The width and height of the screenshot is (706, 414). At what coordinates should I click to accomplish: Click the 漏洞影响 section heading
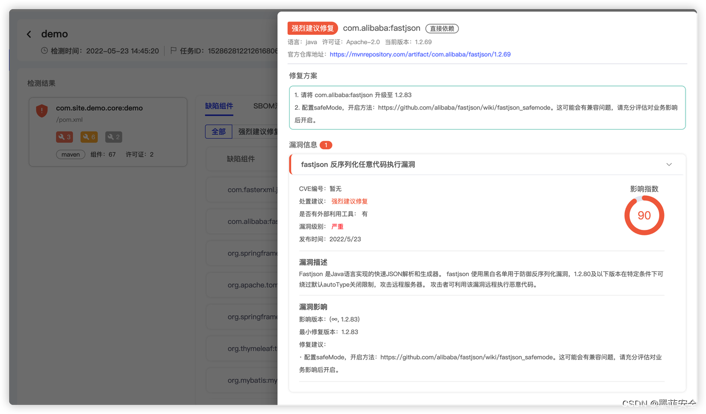[313, 307]
